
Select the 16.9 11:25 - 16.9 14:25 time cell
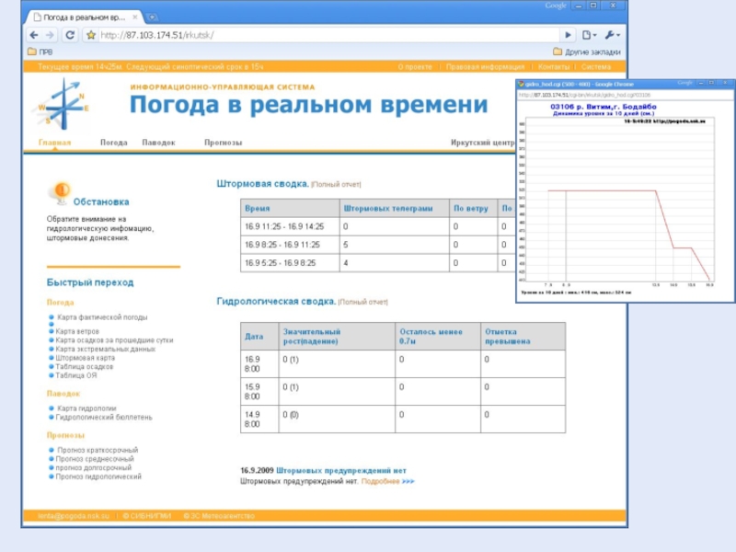click(x=290, y=226)
